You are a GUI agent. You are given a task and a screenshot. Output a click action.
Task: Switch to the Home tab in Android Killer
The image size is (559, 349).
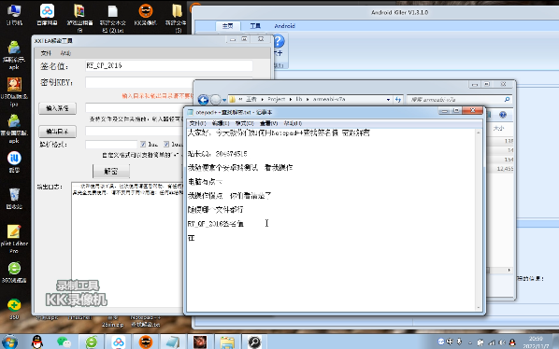pyautogui.click(x=228, y=26)
